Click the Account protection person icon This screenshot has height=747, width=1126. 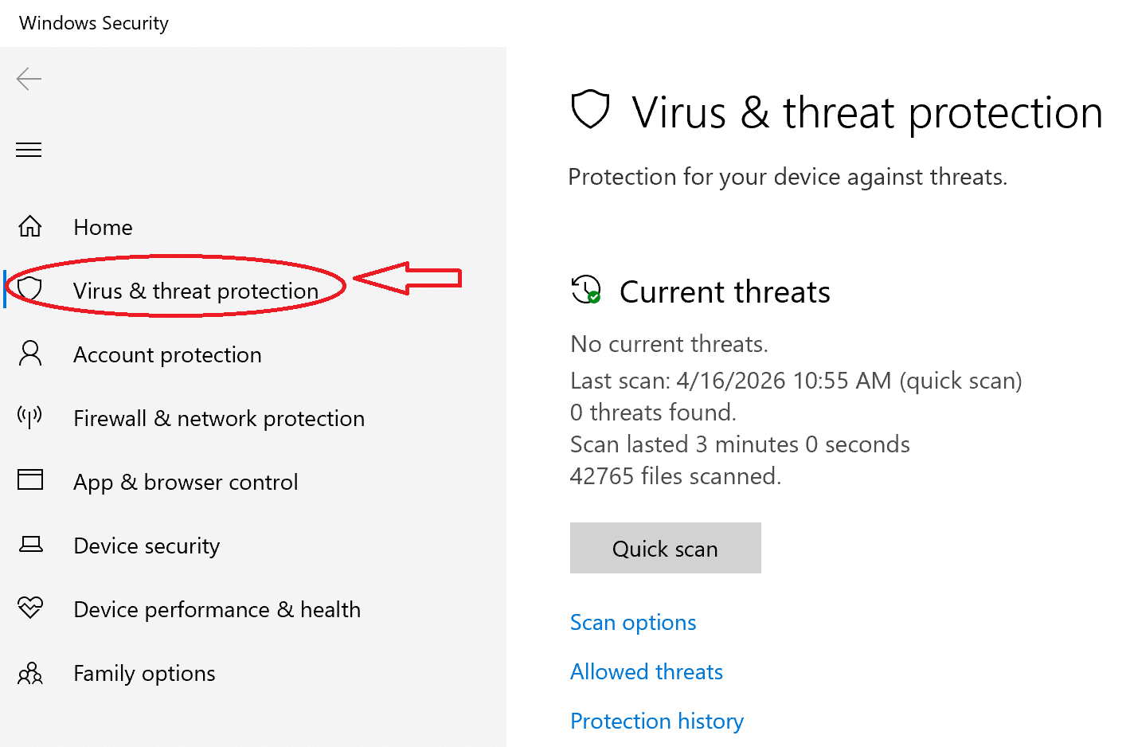(30, 354)
